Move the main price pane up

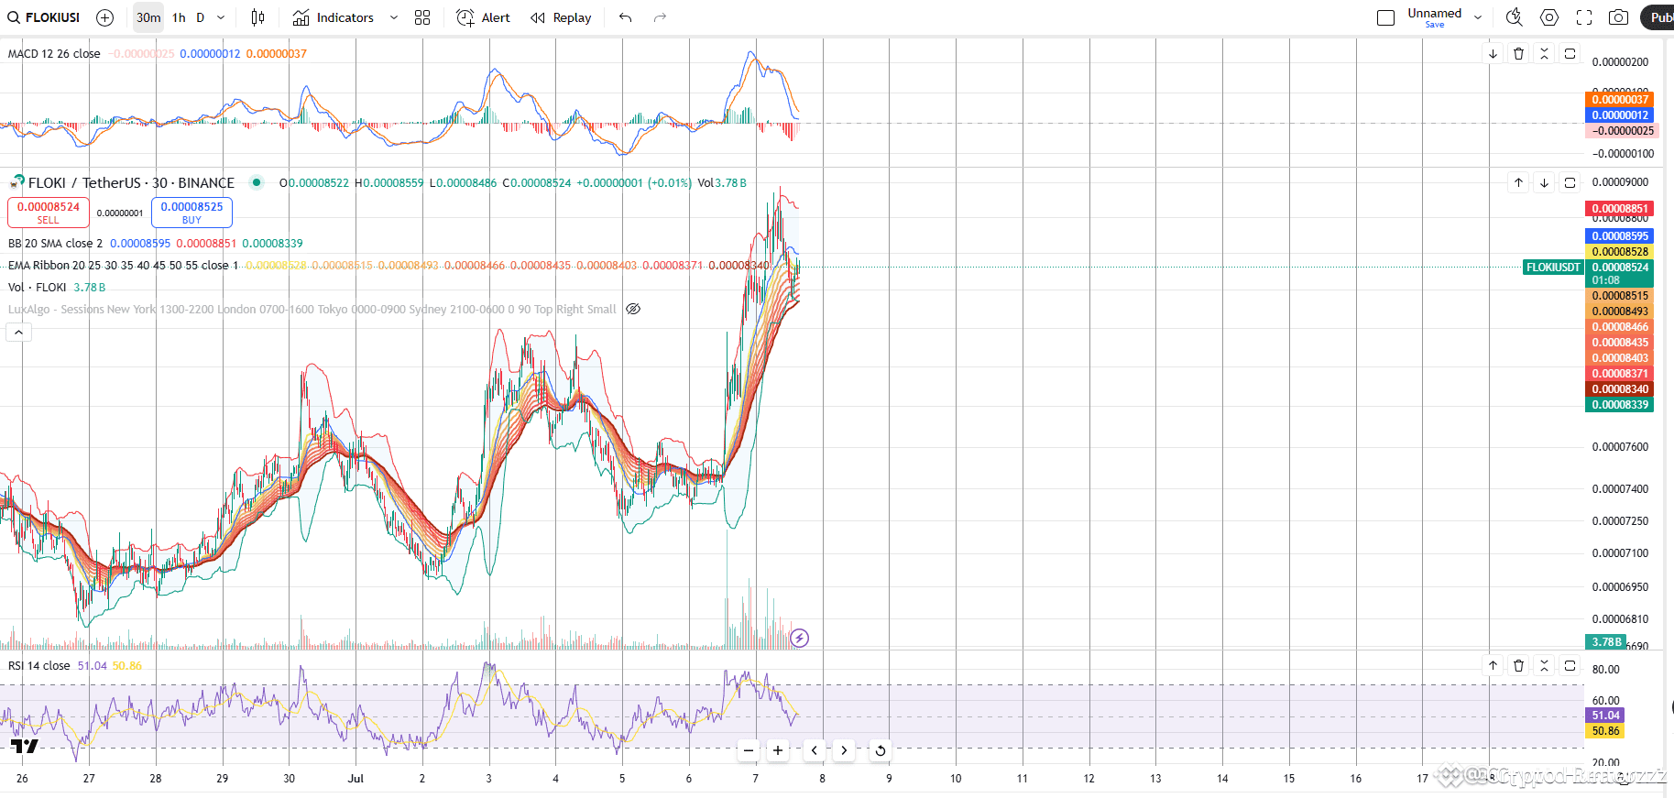point(1519,183)
